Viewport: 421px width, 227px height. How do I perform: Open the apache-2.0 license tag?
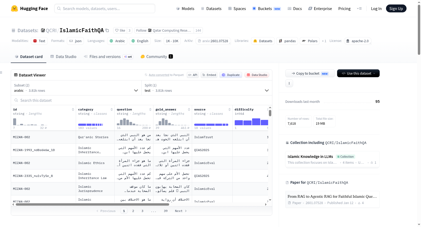358,41
